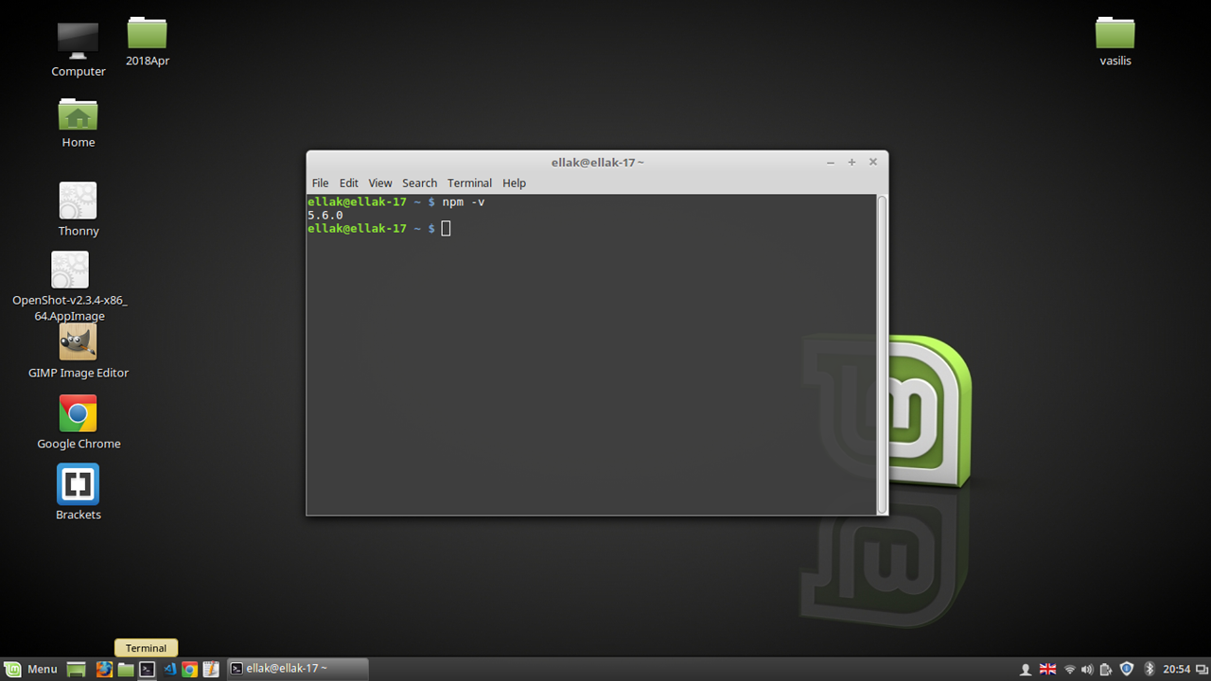The width and height of the screenshot is (1211, 681).
Task: Open the volume sound applet
Action: [1087, 669]
